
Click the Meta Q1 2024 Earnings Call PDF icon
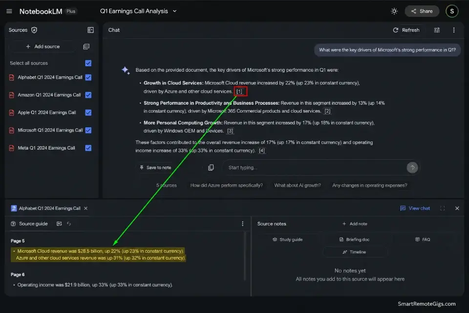point(12,148)
